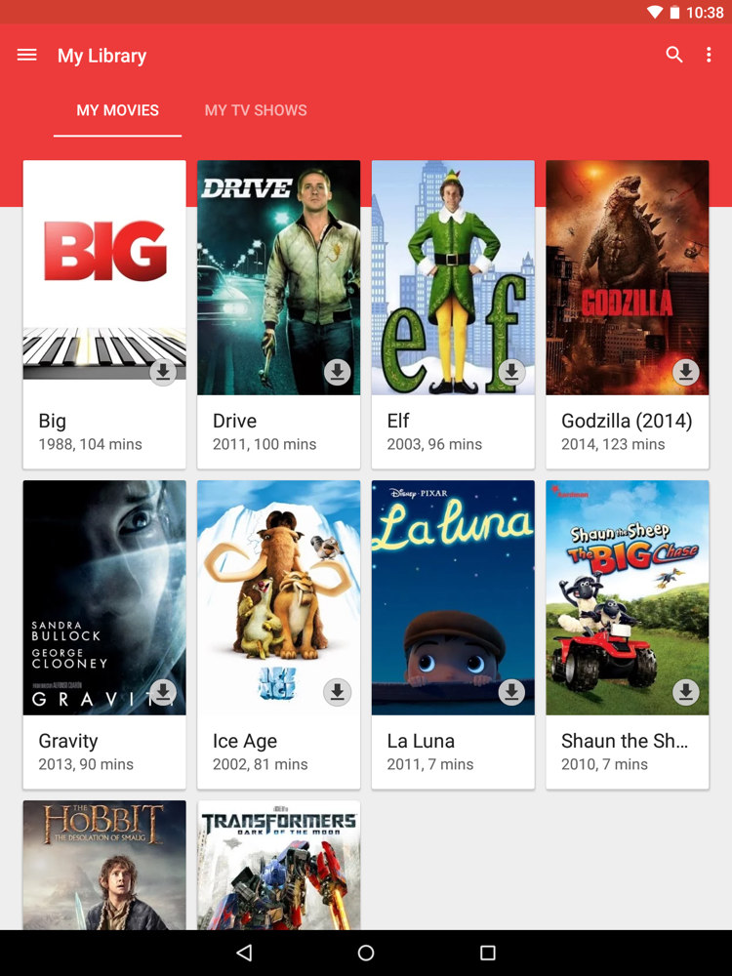Open the La Luna title text

(x=421, y=741)
